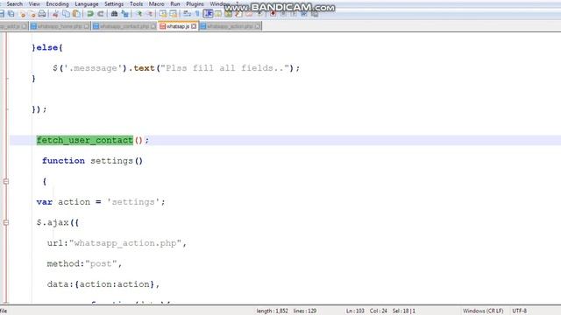Image resolution: width=561 pixels, height=315 pixels.
Task: Open the Plugins menu
Action: [x=195, y=3]
